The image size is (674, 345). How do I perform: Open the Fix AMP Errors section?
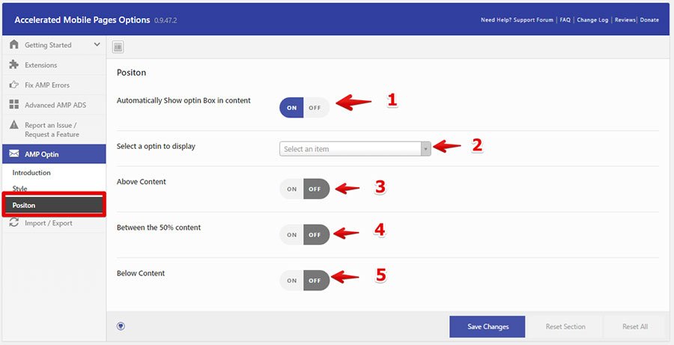[54, 85]
